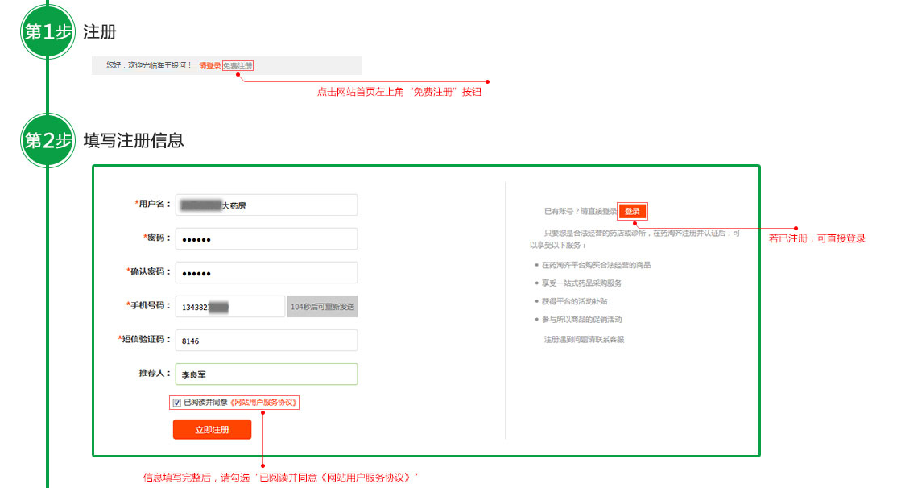
Task: Click the 手机号码 input field
Action: click(229, 307)
